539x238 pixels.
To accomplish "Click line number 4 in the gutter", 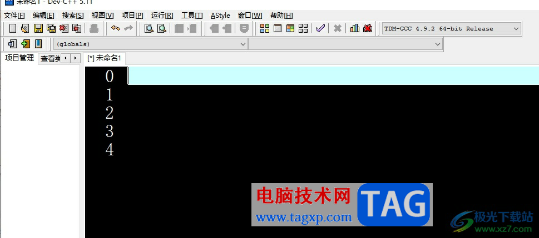I will click(x=110, y=150).
